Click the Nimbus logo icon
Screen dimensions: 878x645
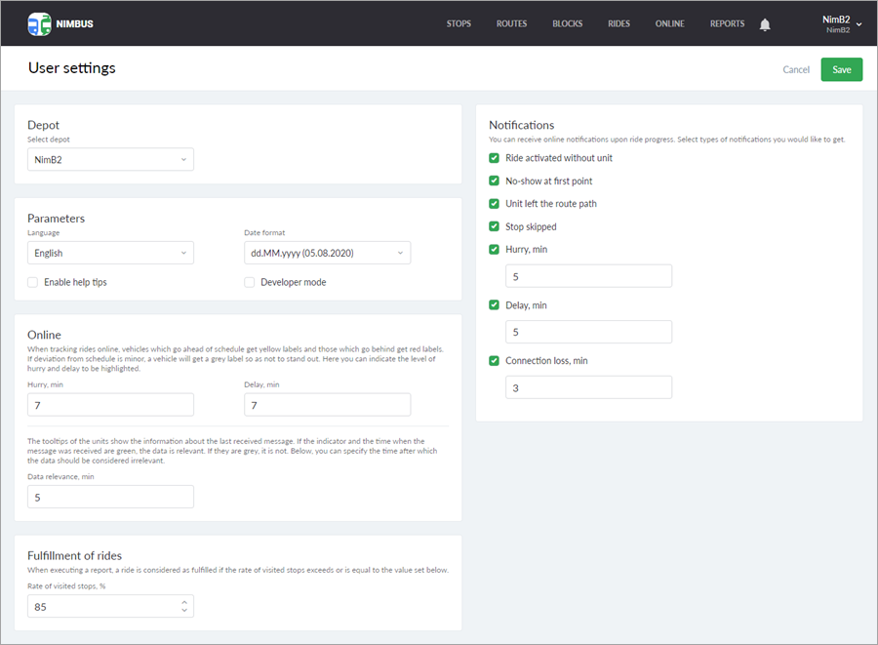[39, 24]
